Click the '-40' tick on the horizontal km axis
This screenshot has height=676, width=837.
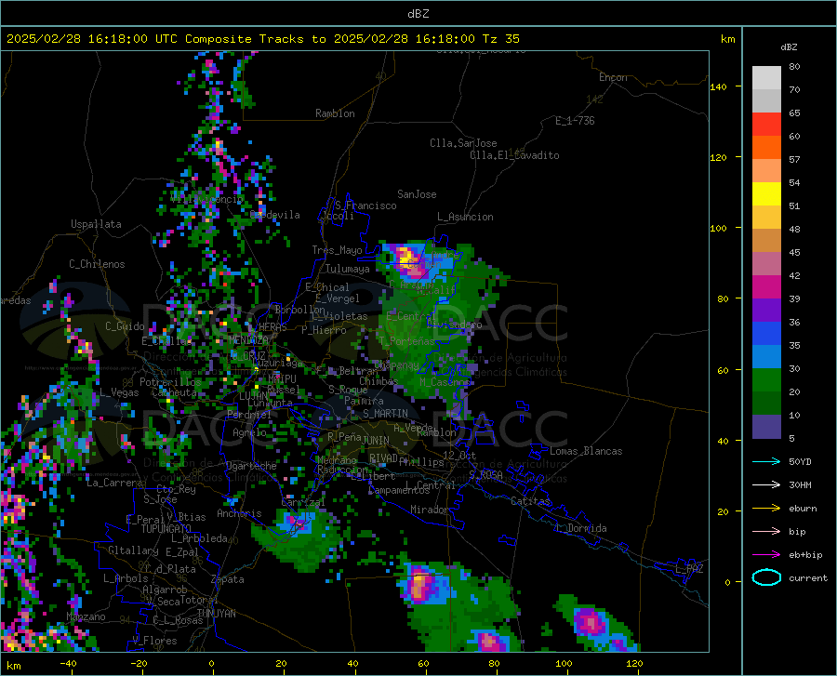tap(68, 663)
